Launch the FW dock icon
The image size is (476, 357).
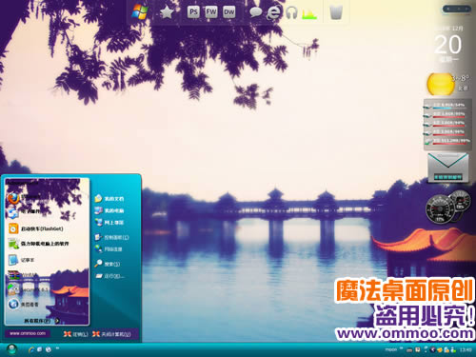click(211, 12)
